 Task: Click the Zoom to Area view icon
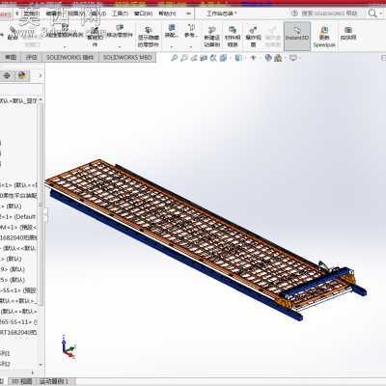[x=184, y=58]
